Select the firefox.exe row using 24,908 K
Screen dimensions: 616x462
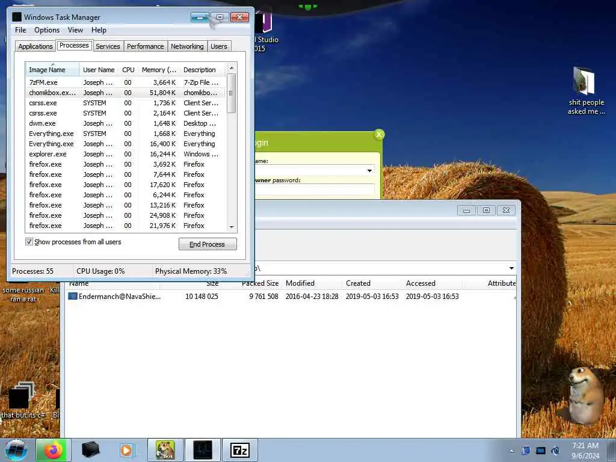point(126,215)
